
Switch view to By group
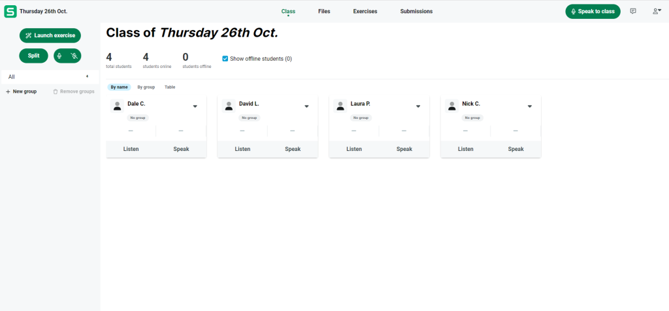click(x=146, y=87)
